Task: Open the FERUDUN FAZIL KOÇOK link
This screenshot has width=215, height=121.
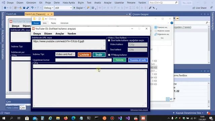Action: 139,110
